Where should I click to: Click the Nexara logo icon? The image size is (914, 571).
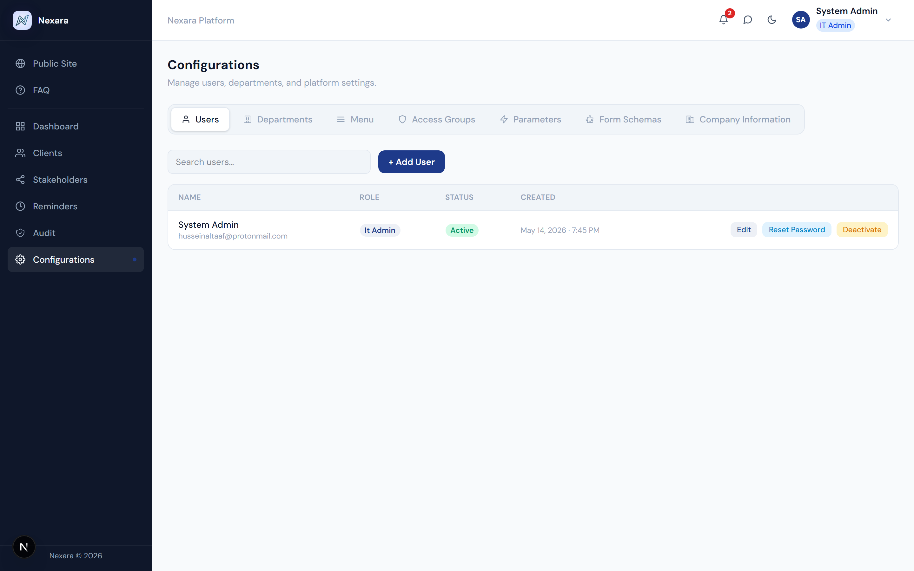22,20
